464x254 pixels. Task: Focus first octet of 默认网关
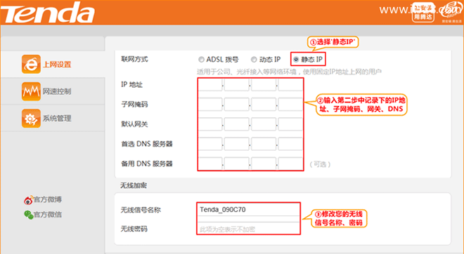pos(210,124)
